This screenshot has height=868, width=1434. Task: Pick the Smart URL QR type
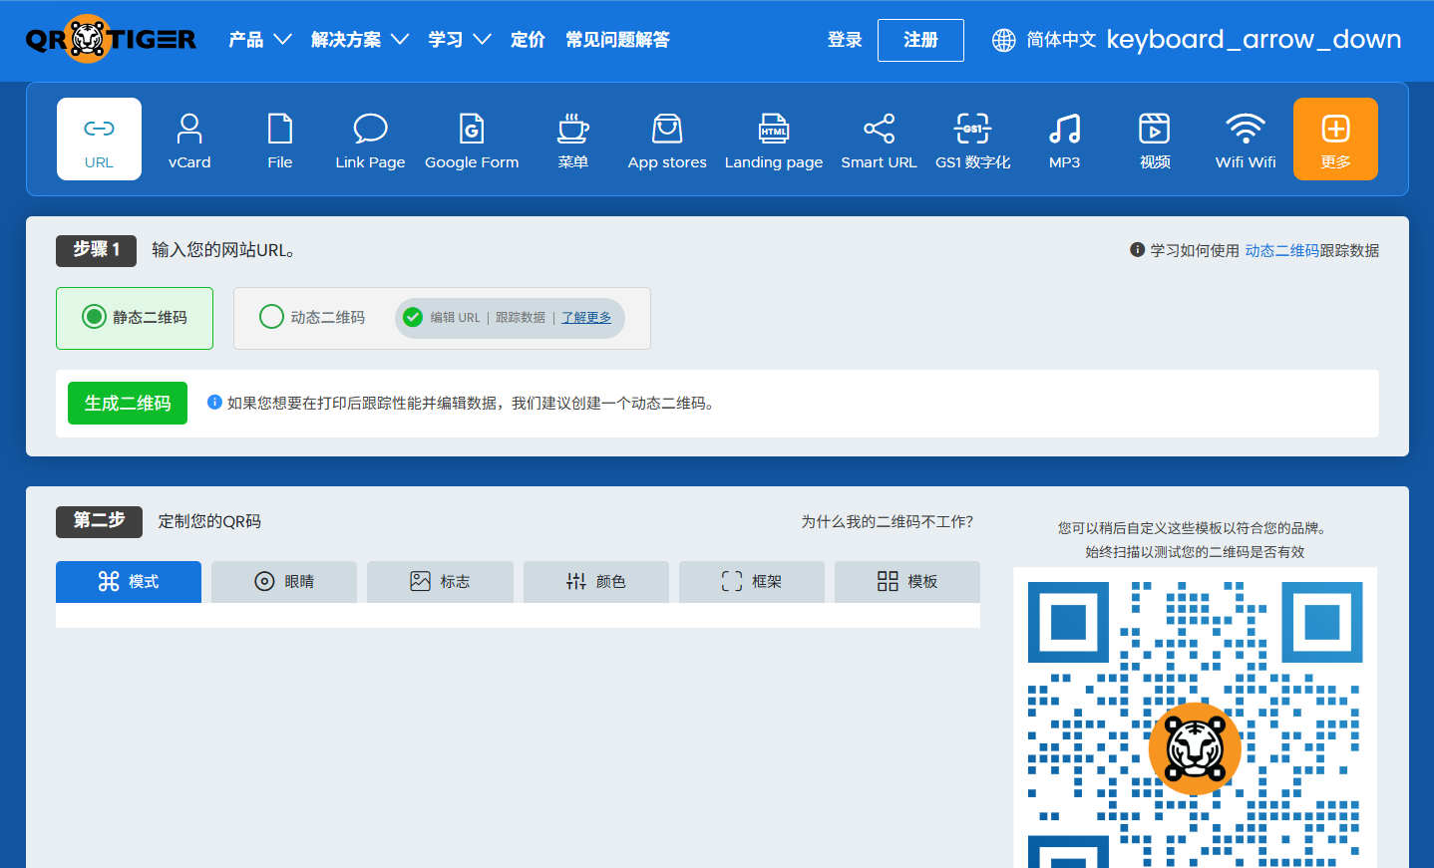tap(879, 140)
